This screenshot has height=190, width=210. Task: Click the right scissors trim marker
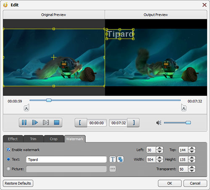[x=184, y=108]
